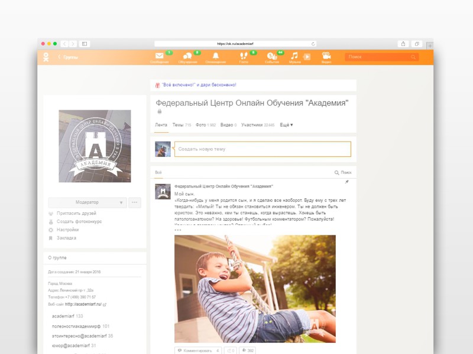Open the group logo image
This screenshot has width=473, height=354.
pos(95,146)
